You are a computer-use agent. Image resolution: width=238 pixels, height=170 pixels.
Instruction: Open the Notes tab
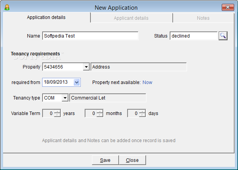pos(203,18)
